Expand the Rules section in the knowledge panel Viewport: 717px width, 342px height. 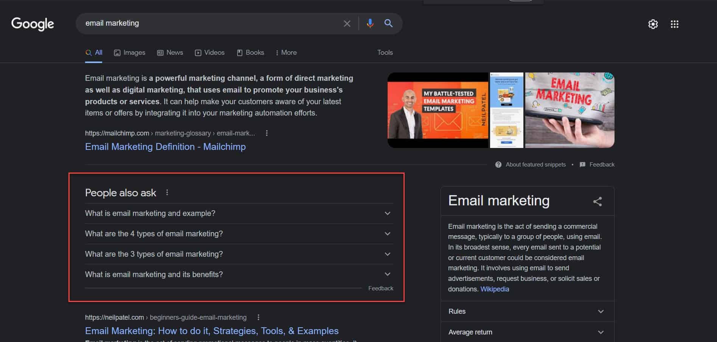tap(601, 311)
